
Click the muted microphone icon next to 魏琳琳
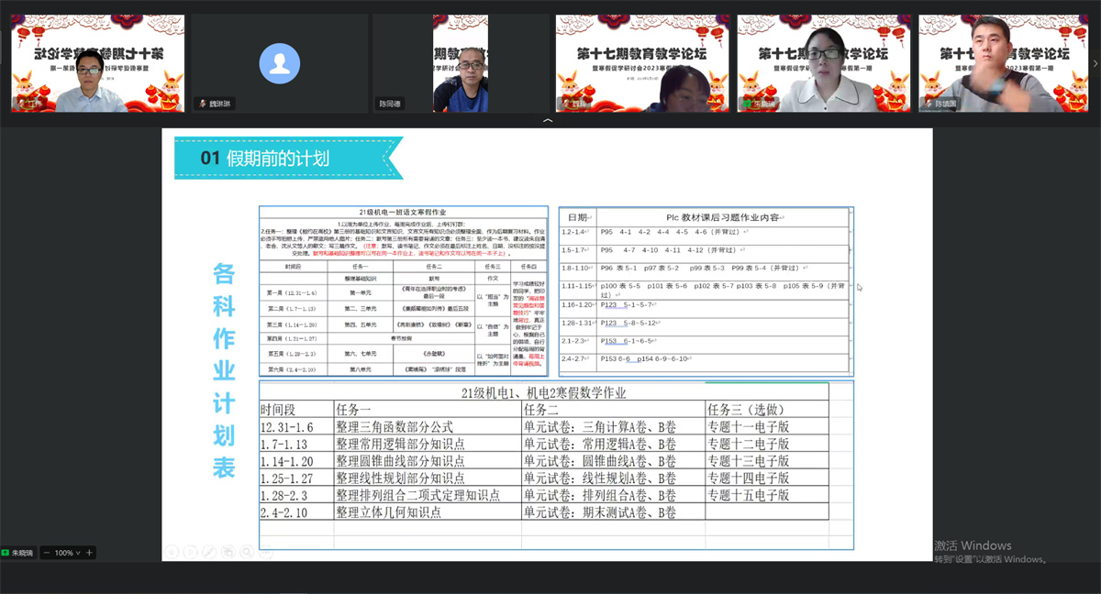203,104
